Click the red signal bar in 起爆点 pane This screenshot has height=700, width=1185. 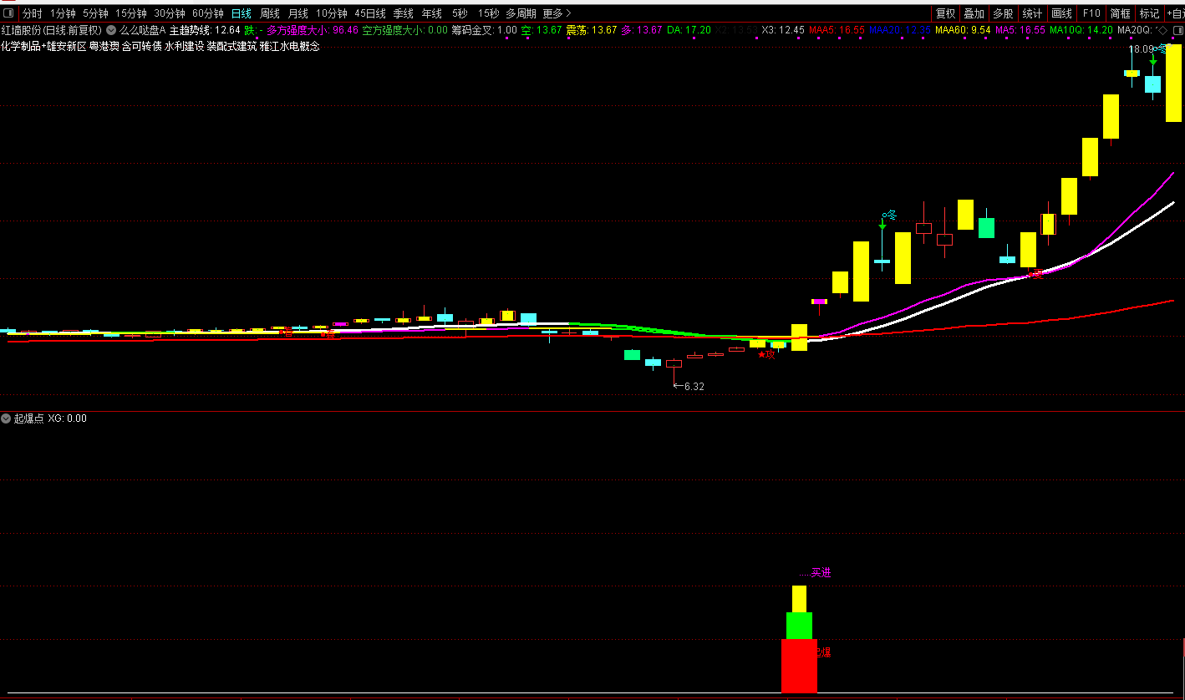[x=799, y=666]
